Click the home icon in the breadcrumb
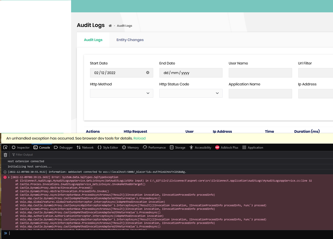Viewport: 333px width, 239px height. click(x=110, y=26)
